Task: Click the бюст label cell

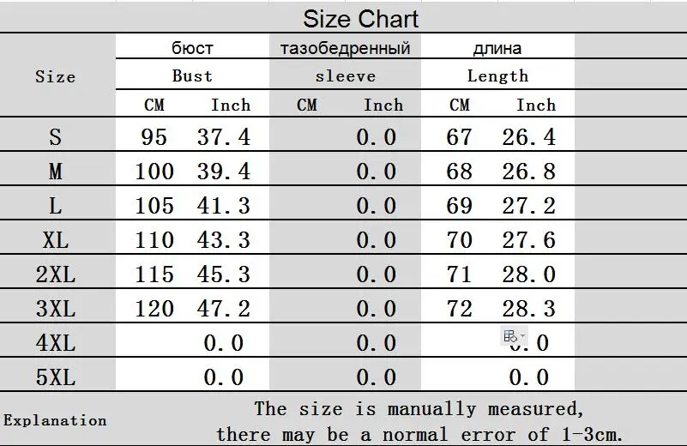Action: tap(192, 48)
